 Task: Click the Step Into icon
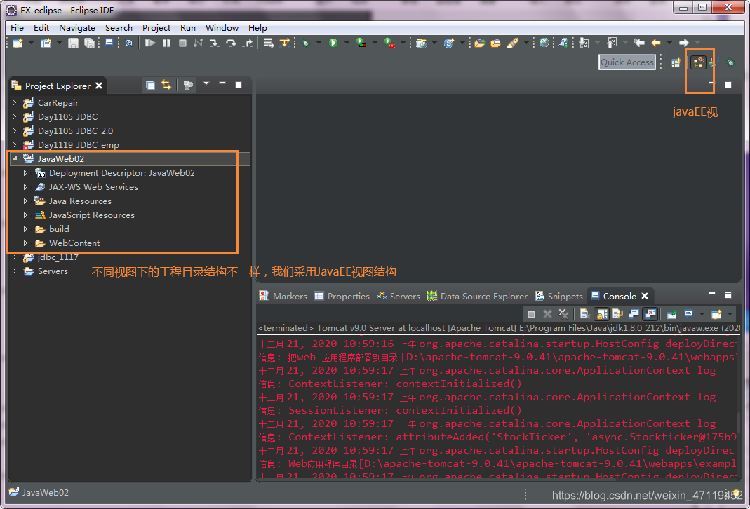click(x=214, y=43)
